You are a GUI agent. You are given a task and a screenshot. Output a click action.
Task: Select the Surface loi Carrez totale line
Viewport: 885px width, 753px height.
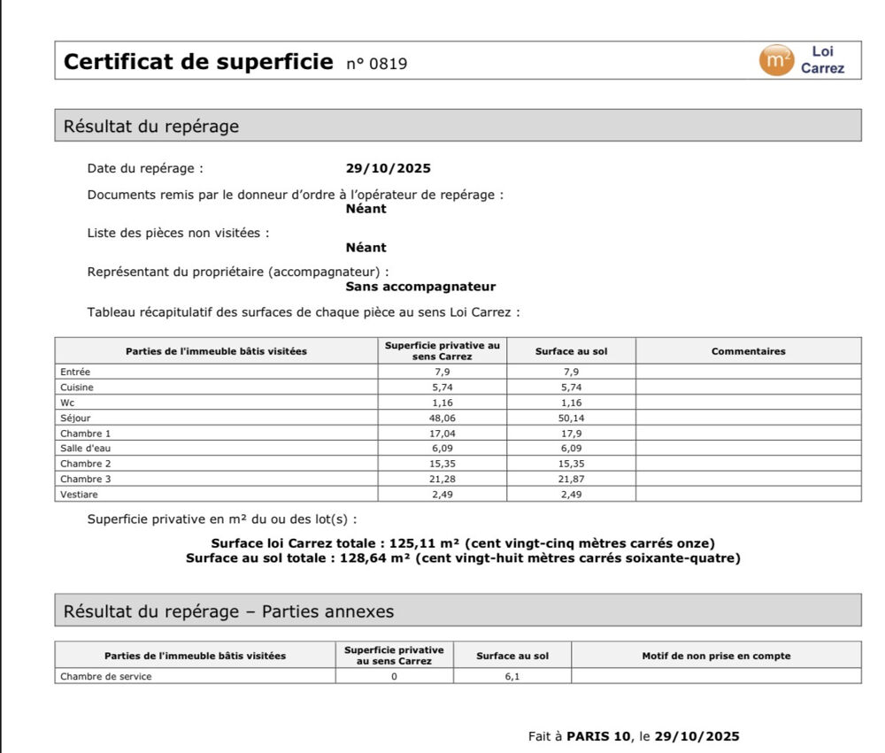click(x=464, y=544)
